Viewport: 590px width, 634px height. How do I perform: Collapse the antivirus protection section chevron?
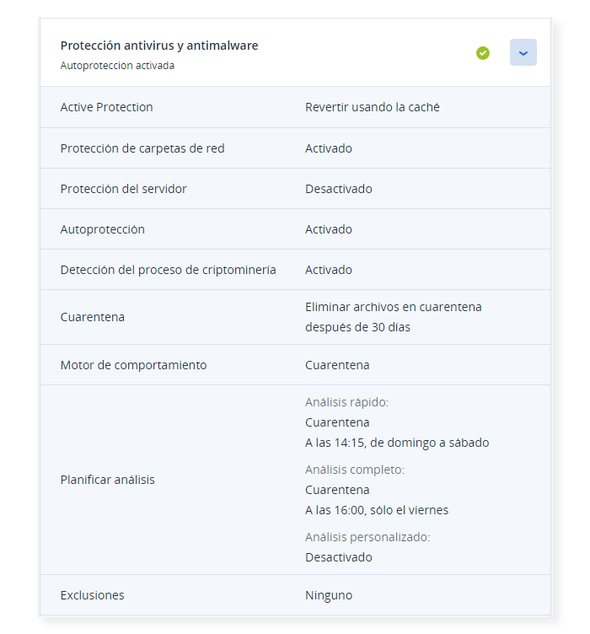523,52
